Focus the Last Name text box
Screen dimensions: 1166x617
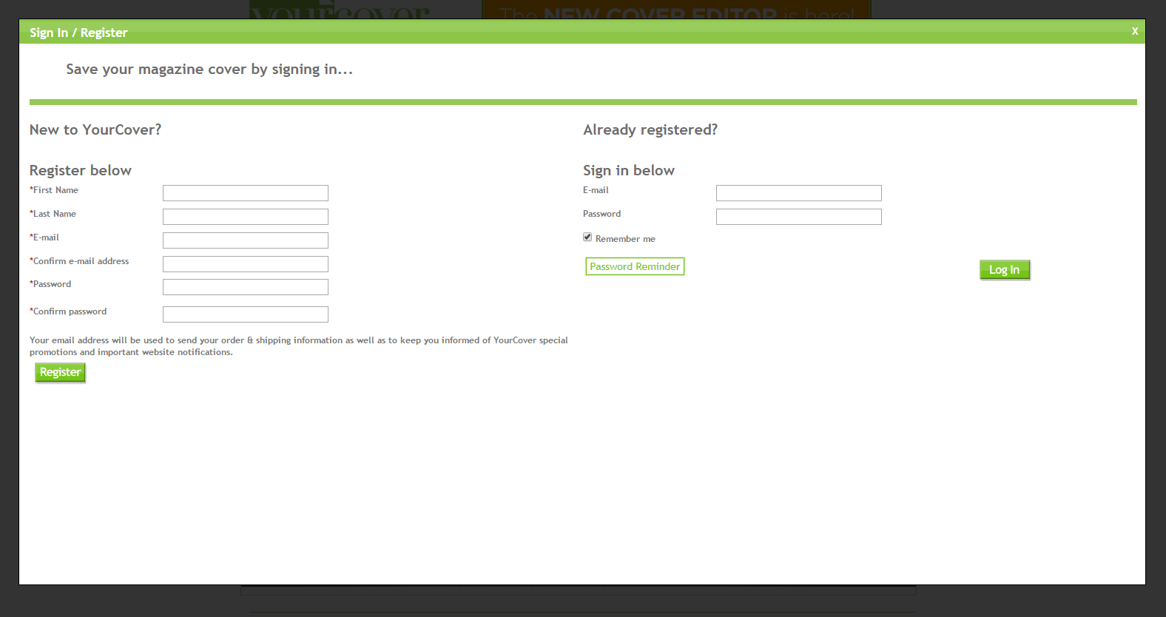[245, 217]
